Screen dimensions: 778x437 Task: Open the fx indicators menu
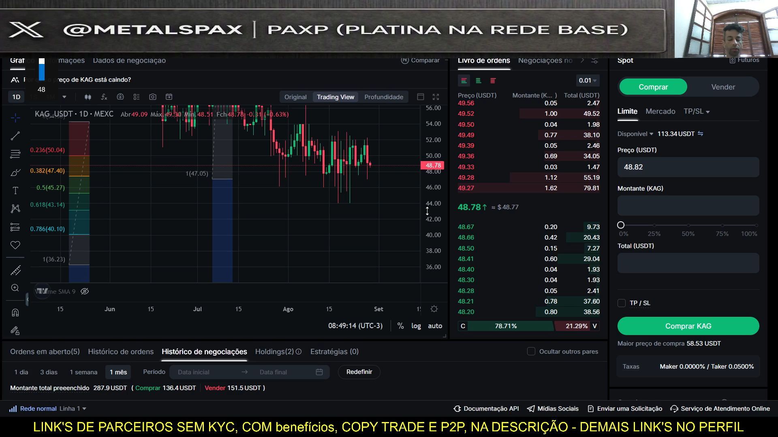tap(104, 97)
